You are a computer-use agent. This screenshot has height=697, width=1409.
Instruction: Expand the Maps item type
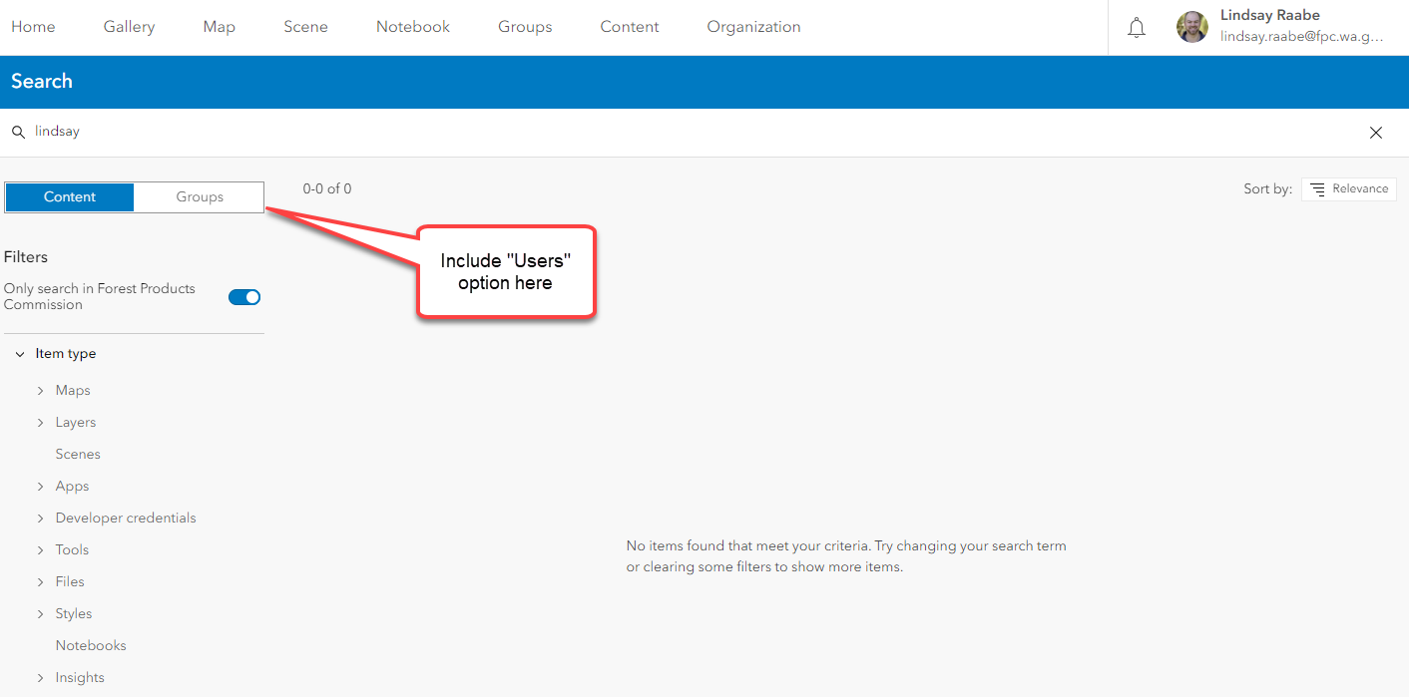[41, 391]
